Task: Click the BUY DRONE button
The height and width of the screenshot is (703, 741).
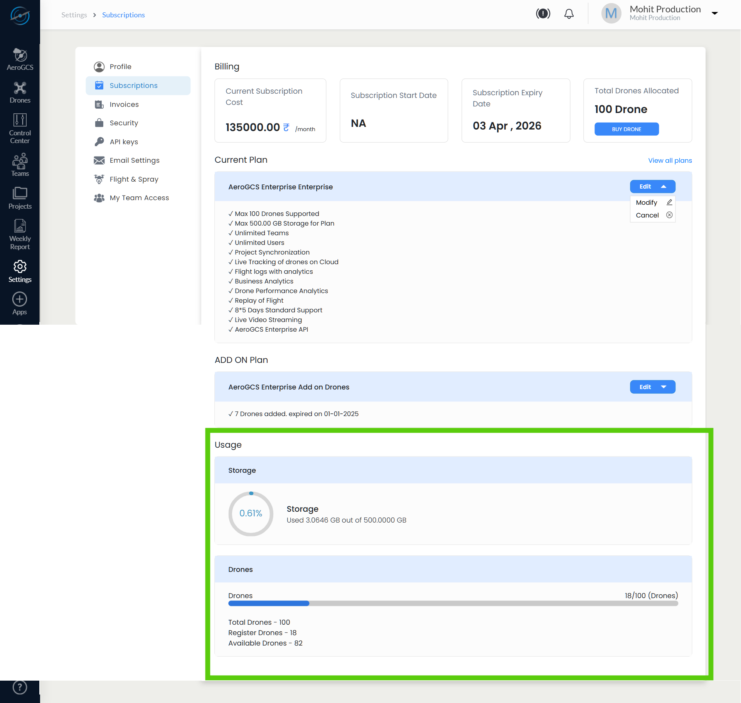Action: pyautogui.click(x=626, y=129)
